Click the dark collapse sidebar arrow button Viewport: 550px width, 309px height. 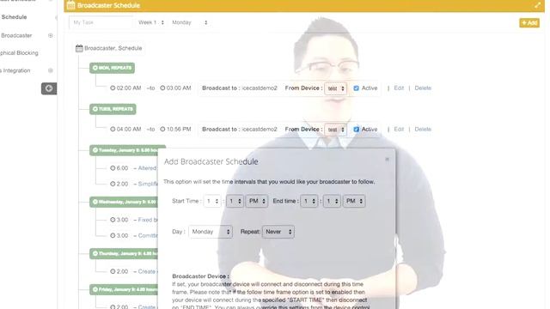pyautogui.click(x=49, y=88)
